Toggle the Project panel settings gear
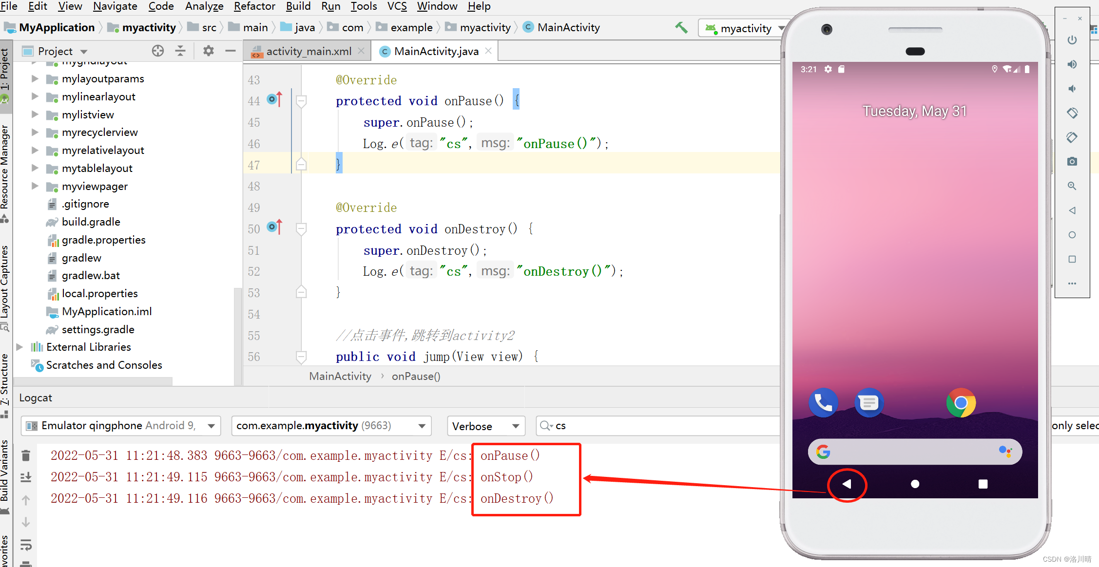 point(209,51)
